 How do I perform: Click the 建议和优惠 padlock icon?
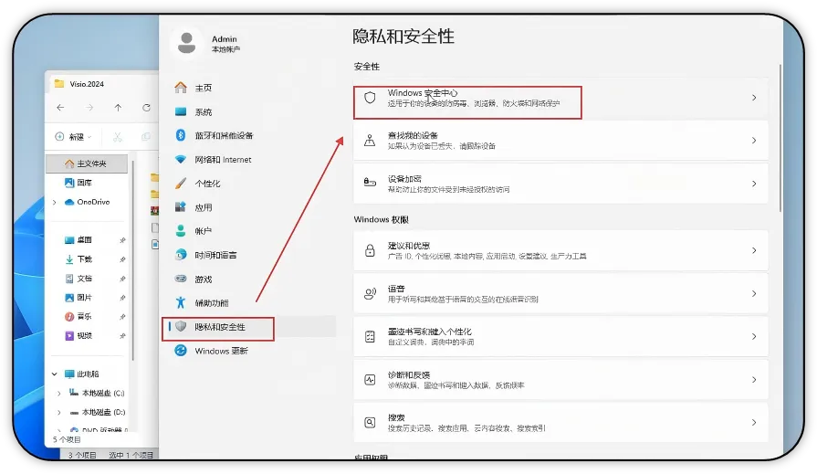(370, 250)
